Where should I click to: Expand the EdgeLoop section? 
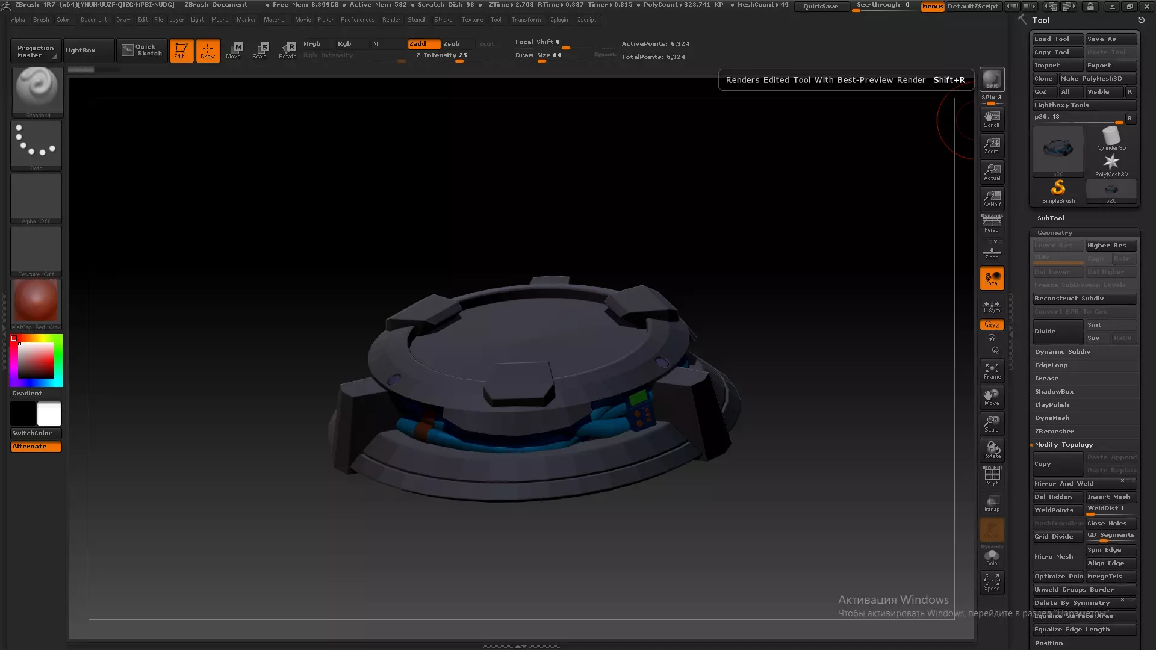(x=1051, y=365)
